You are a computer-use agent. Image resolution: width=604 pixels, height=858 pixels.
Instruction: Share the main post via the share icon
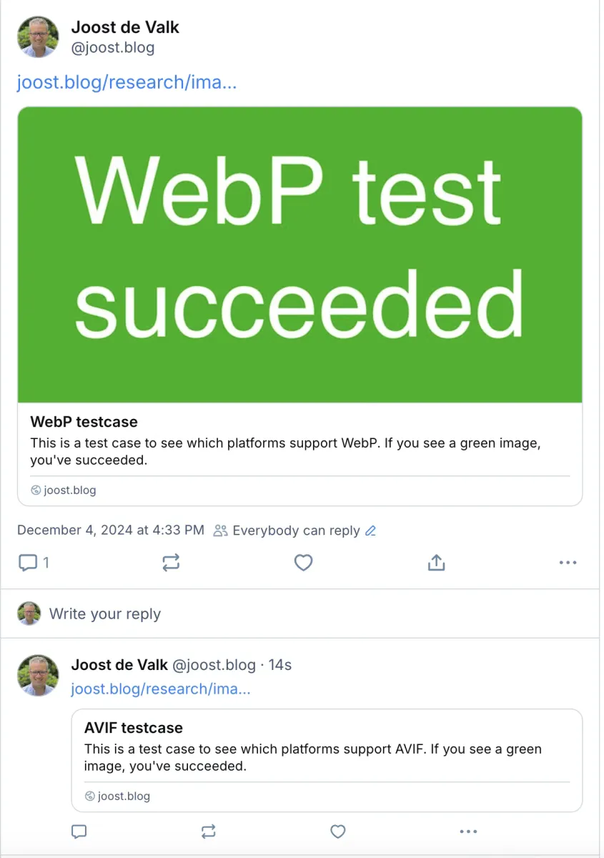[436, 563]
